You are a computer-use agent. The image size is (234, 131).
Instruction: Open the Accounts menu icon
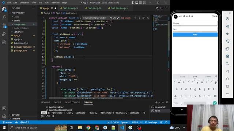point(4,108)
